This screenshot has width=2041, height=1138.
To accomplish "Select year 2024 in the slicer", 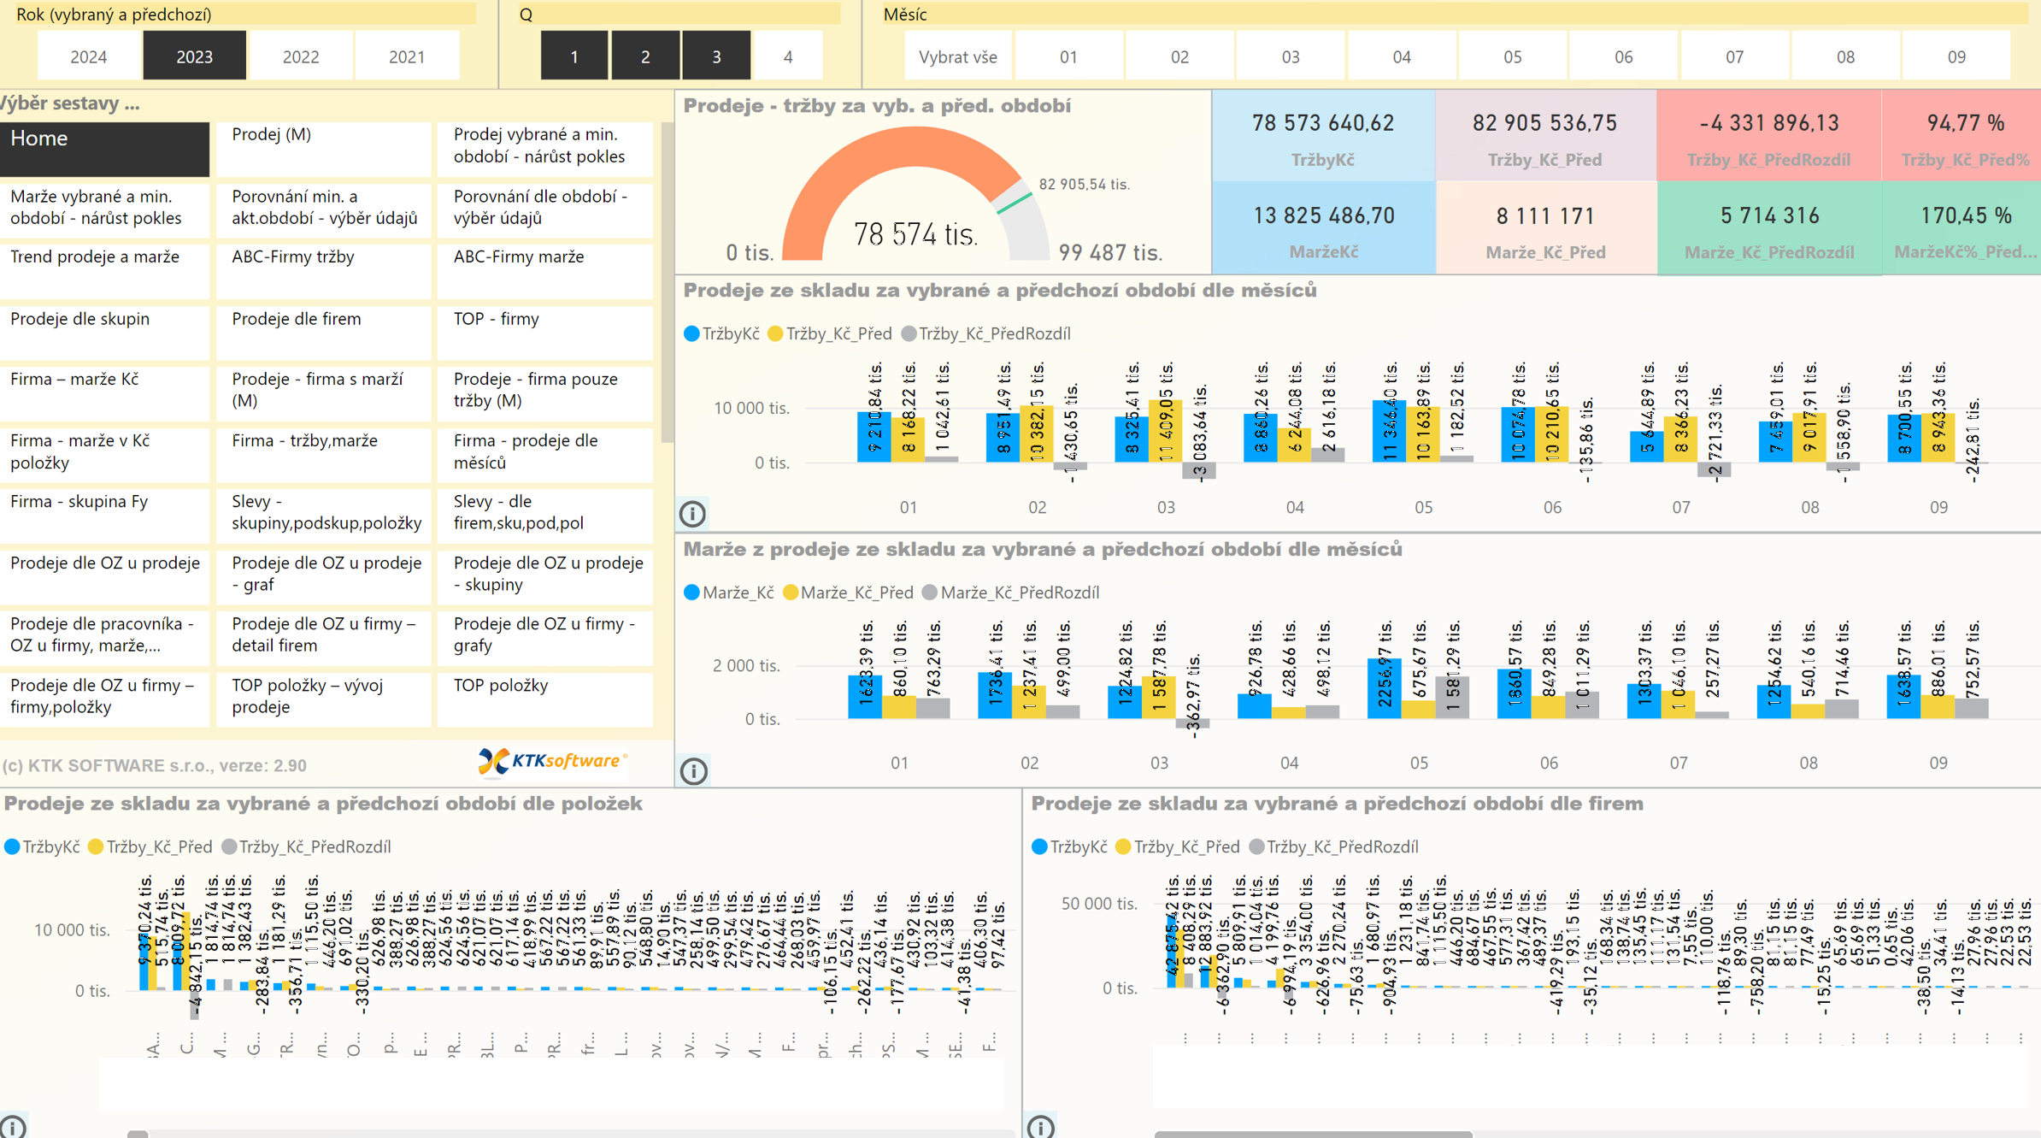I will point(88,56).
